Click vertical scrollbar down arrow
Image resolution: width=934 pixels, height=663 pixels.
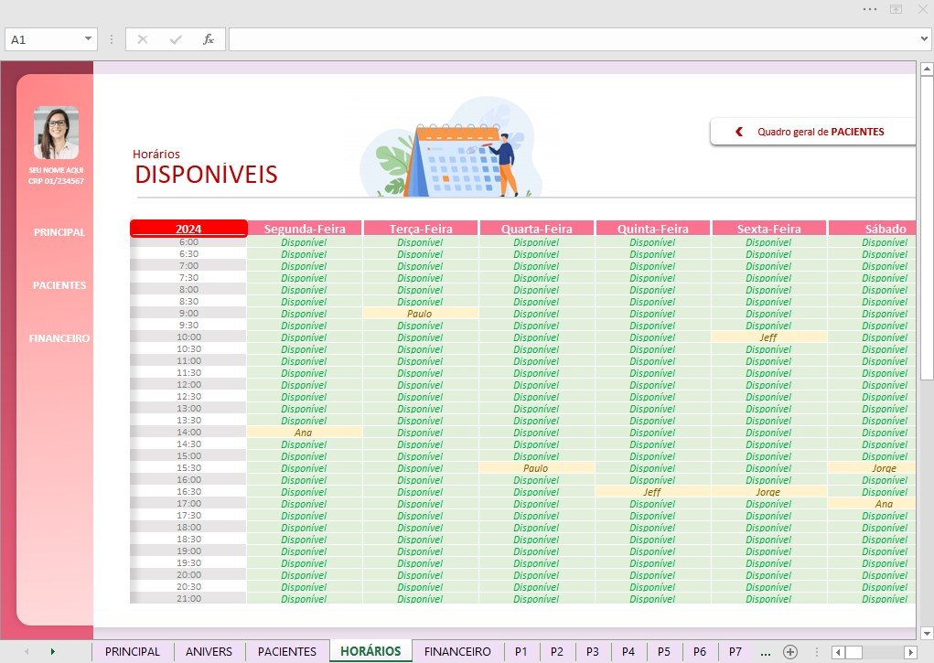pyautogui.click(x=927, y=633)
